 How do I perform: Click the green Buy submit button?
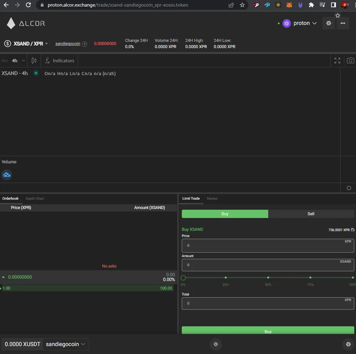(x=268, y=330)
